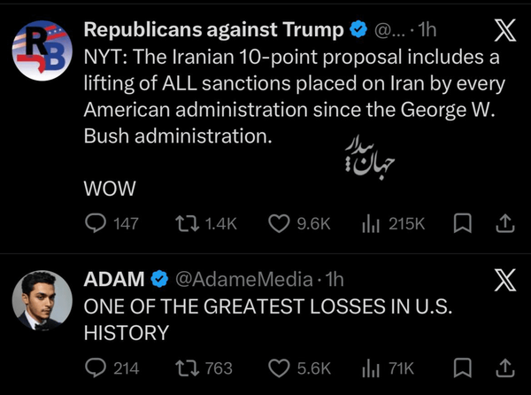
Task: Open ADAM's profile picture
Action: tap(42, 300)
